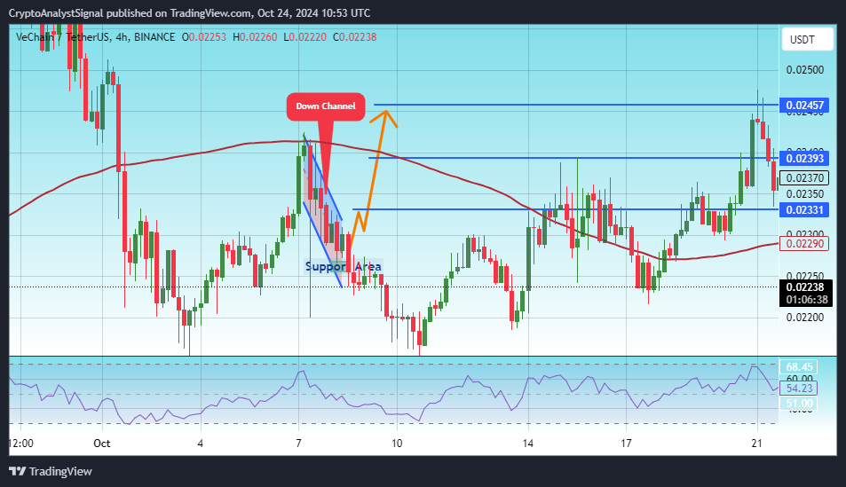Click the close value C0.02238
Image resolution: width=846 pixels, height=487 pixels.
coord(354,37)
